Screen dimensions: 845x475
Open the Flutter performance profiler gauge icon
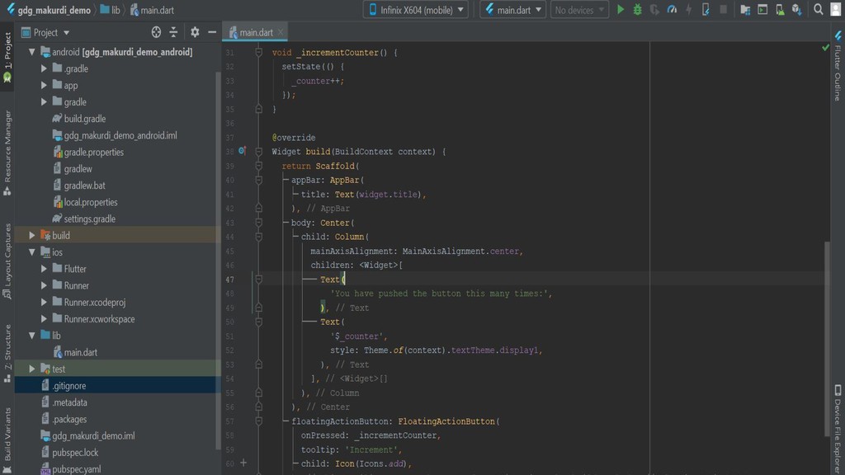(672, 10)
